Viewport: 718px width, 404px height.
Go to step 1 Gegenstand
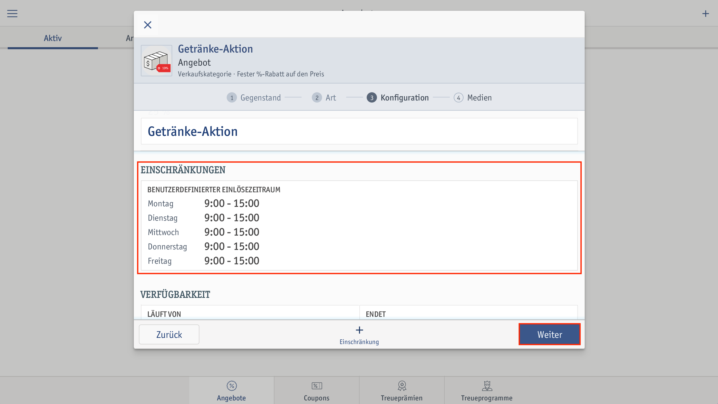tap(254, 97)
